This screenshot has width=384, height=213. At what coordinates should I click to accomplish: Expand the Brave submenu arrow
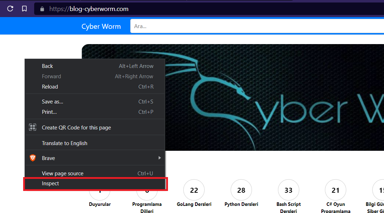pyautogui.click(x=159, y=158)
